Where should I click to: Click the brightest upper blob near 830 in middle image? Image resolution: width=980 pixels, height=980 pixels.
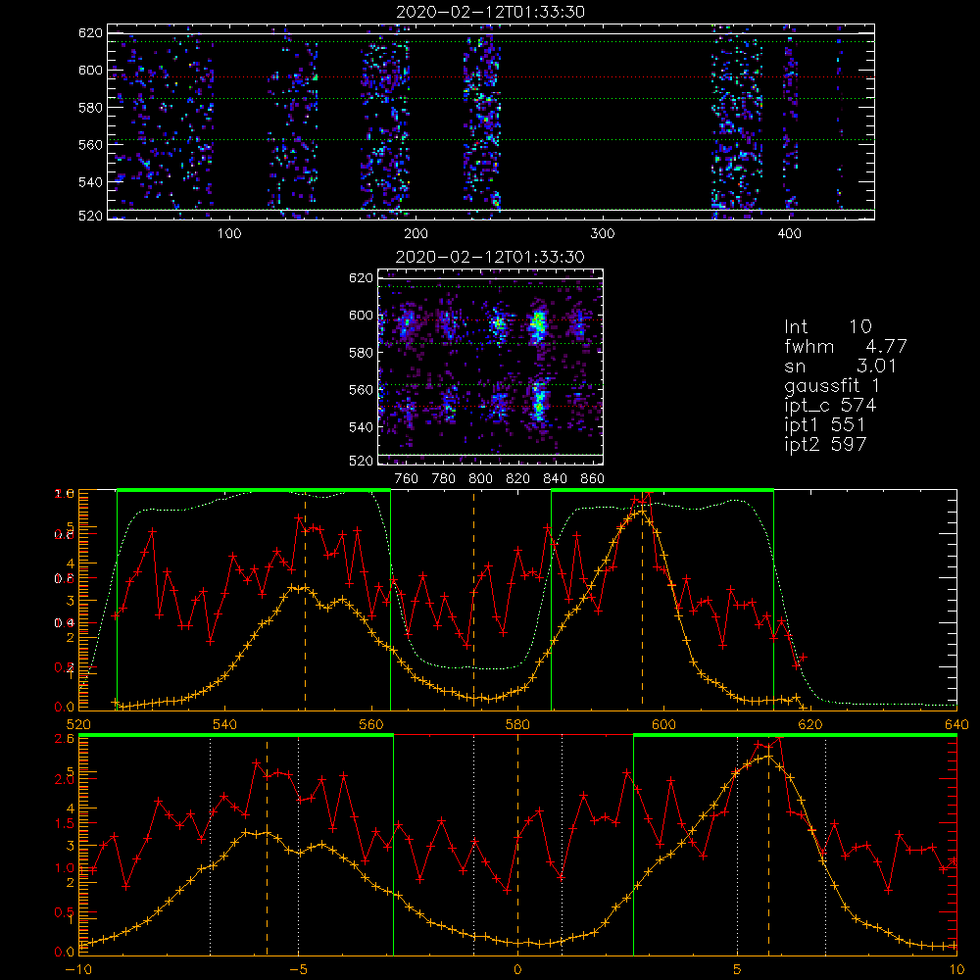[537, 323]
